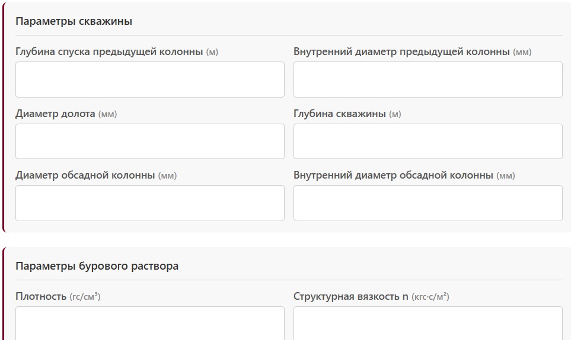Click the Глубина спуска предыдущей колонны input field

coord(149,79)
